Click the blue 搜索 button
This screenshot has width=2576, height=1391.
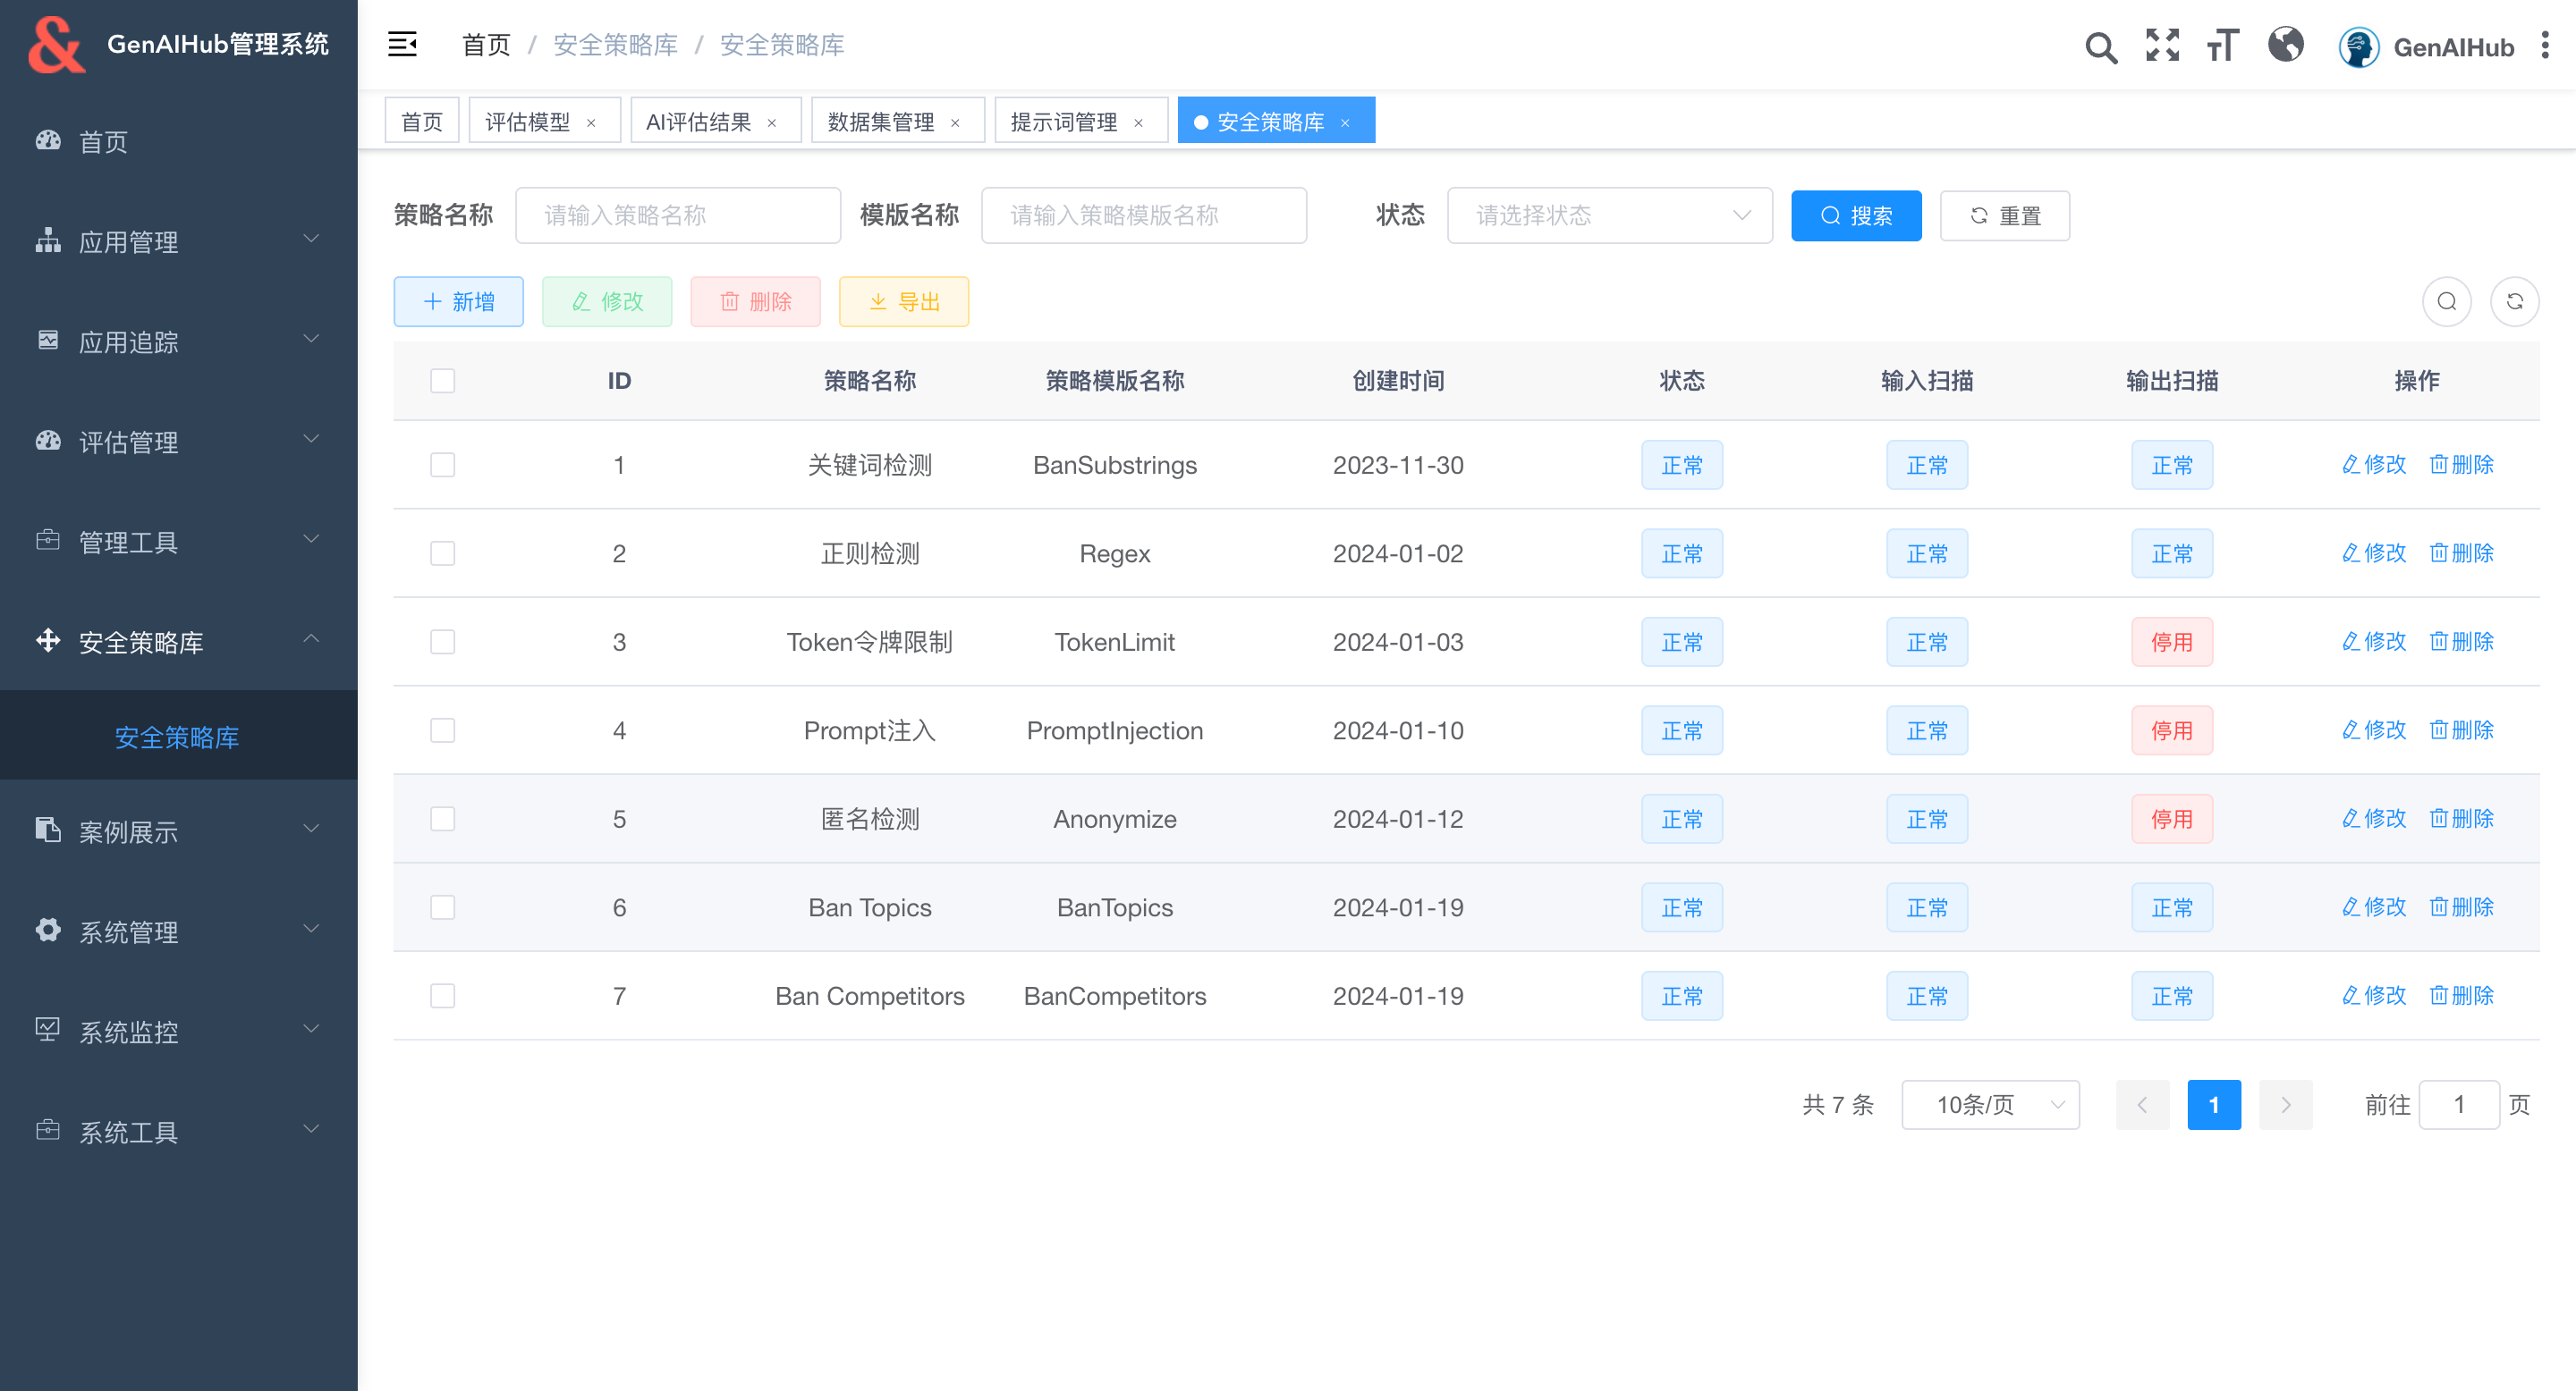[1855, 215]
